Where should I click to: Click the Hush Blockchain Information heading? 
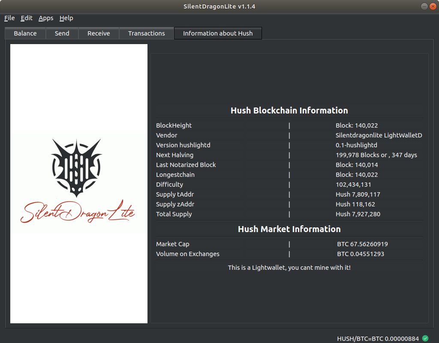pos(289,110)
